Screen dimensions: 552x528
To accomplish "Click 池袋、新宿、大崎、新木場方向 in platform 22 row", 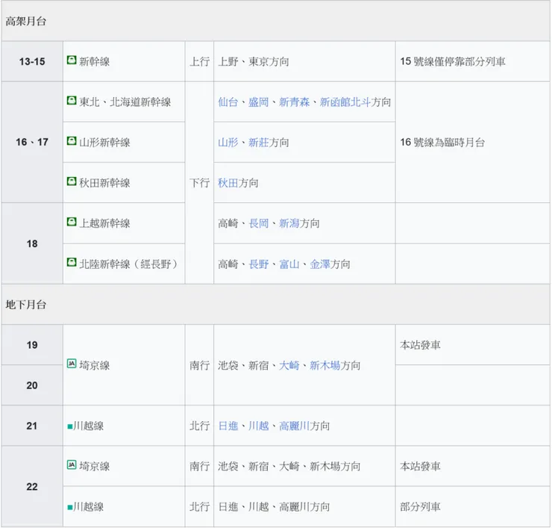I will 289,466.
